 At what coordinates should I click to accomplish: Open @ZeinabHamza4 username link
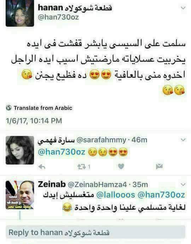[x=97, y=185]
